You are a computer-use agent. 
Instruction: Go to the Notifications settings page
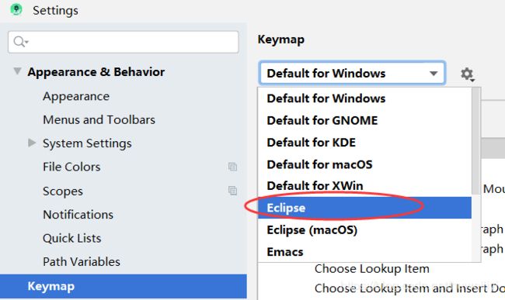78,215
